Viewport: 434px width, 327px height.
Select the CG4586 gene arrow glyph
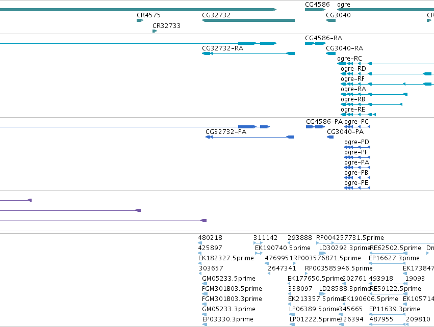(x=315, y=10)
